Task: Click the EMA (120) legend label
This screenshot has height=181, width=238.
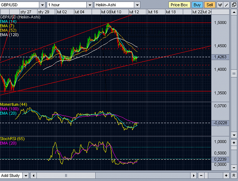Action: (x=9, y=35)
